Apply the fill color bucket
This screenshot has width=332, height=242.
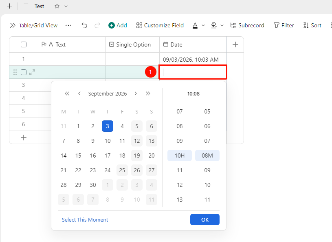click(214, 25)
